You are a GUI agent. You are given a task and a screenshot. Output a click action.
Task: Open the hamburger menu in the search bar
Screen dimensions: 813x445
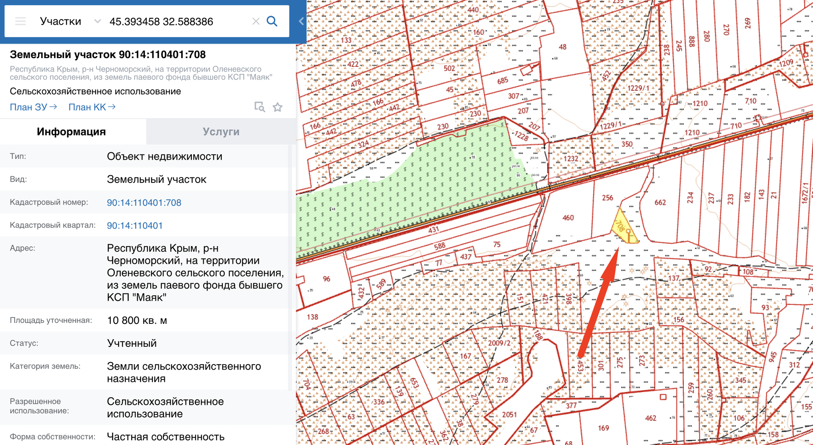(20, 21)
